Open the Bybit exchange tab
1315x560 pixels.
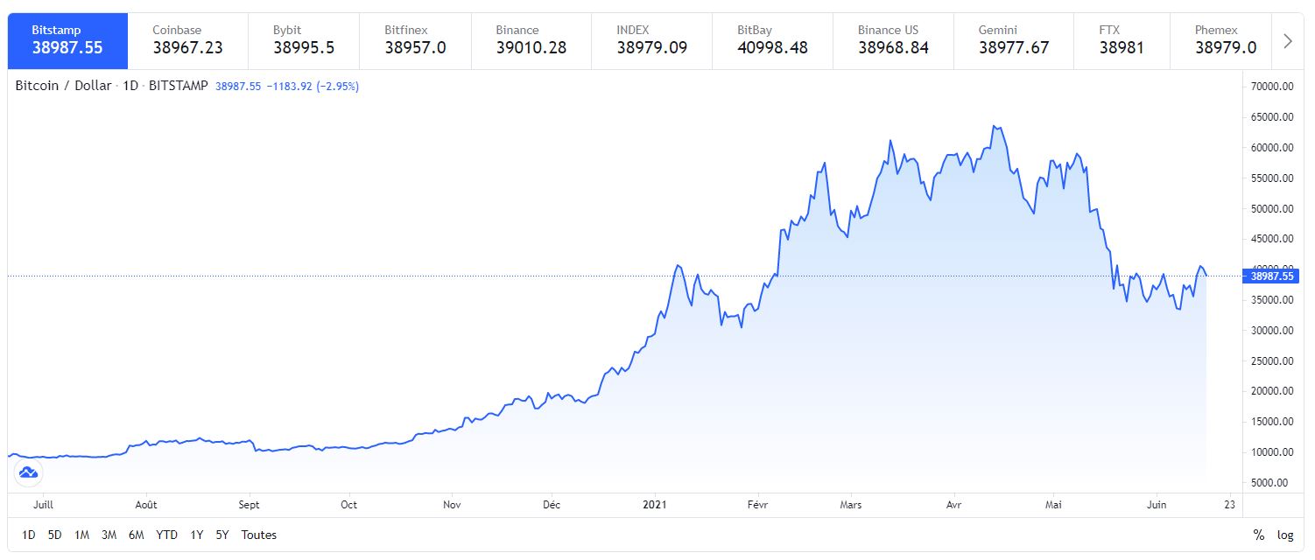[304, 40]
